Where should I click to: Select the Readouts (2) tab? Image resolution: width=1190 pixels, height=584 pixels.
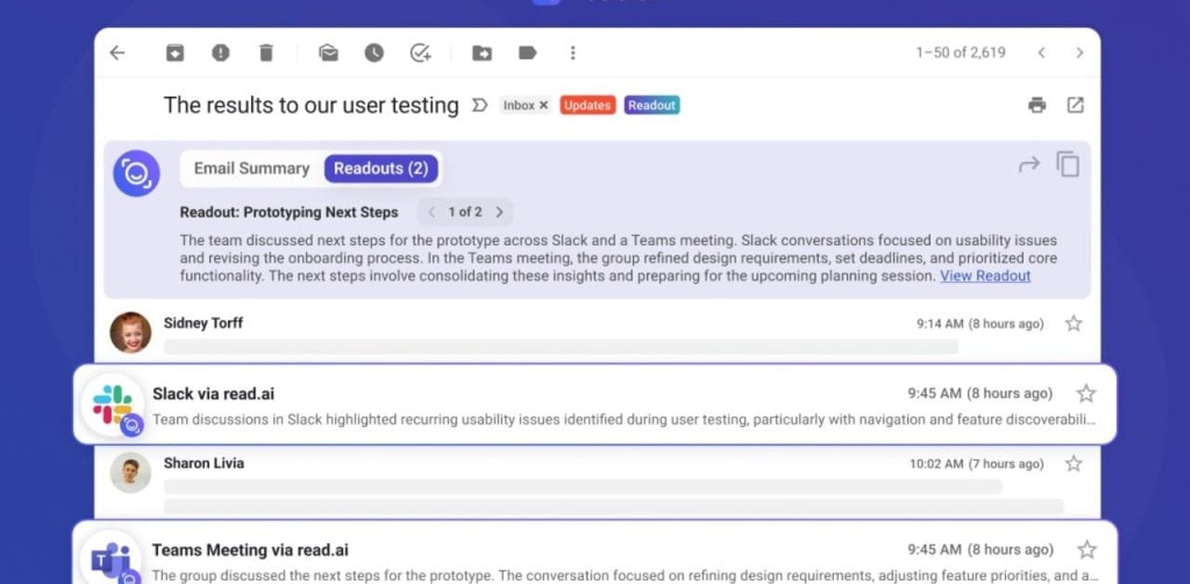click(381, 168)
